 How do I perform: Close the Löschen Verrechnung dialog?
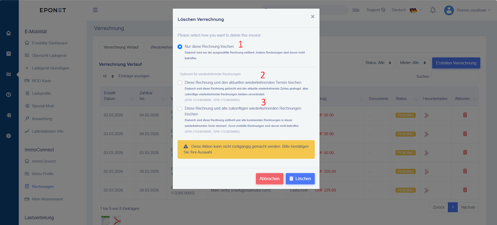[x=313, y=17]
